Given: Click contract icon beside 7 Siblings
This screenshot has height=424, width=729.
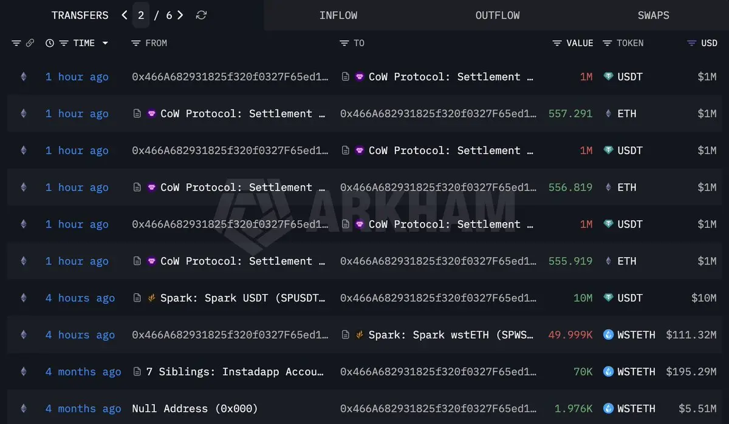Looking at the screenshot, I should tap(137, 372).
